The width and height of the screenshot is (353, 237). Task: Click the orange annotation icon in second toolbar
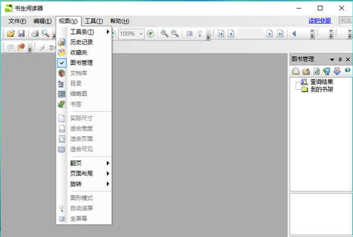pyautogui.click(x=21, y=47)
